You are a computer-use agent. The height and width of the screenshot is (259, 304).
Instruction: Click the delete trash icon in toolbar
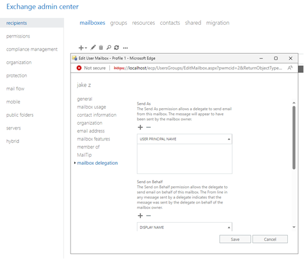pos(101,47)
